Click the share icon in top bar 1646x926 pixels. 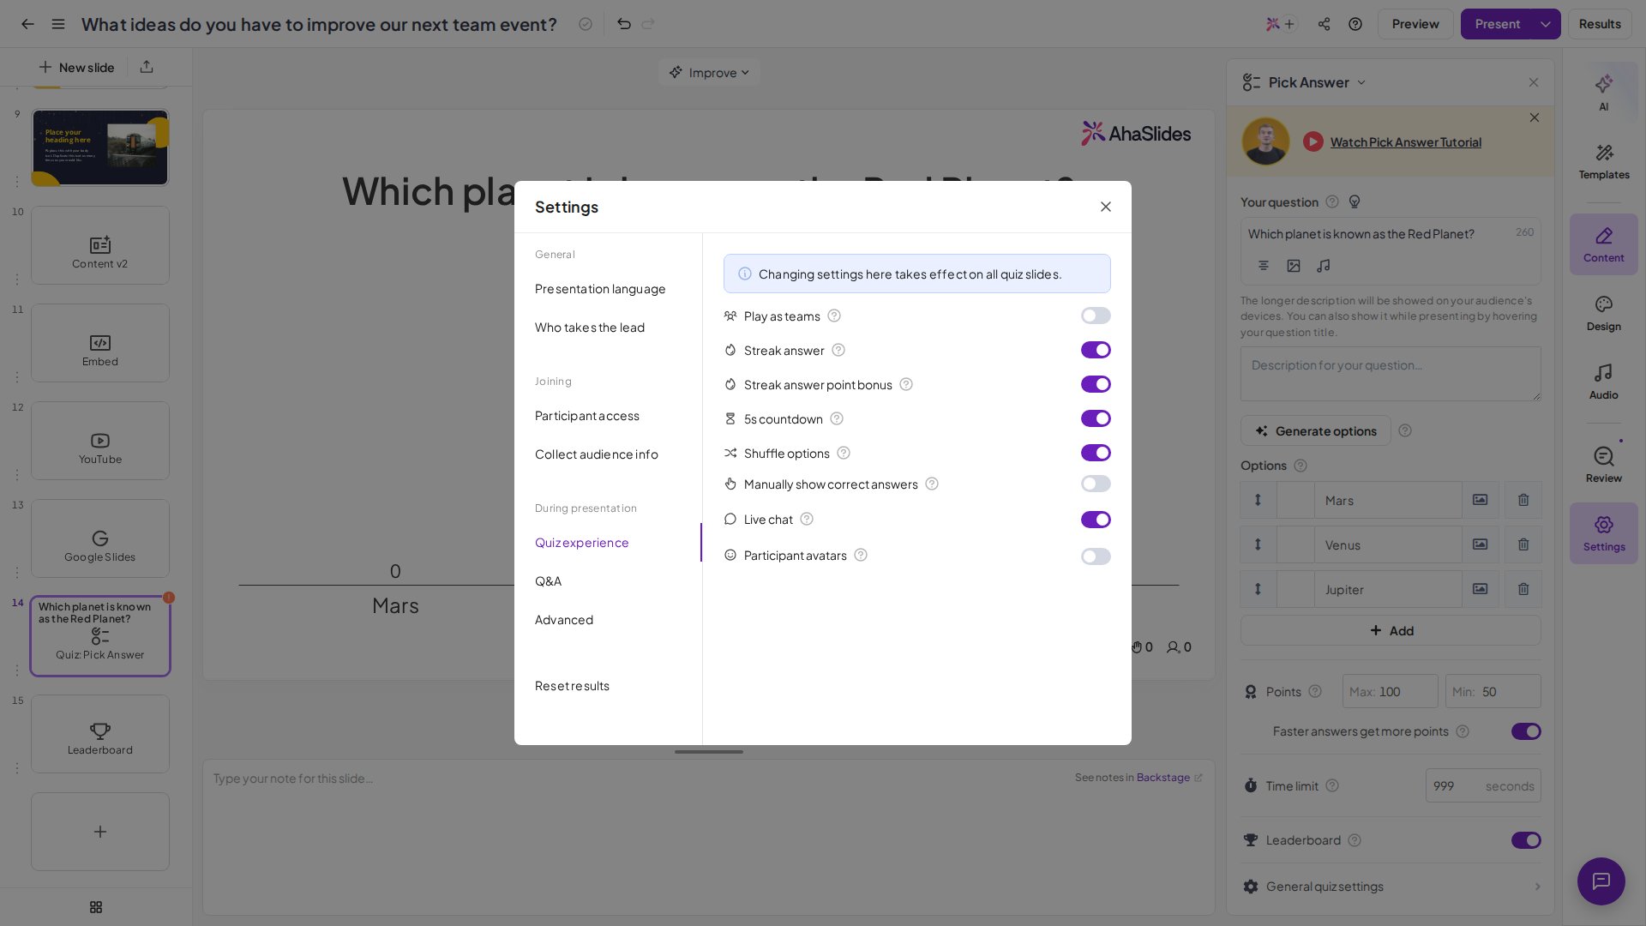(1325, 24)
